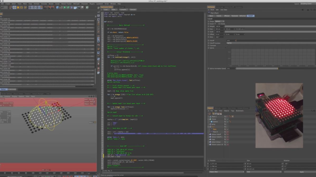Toggle enable mark for Python Falloff object
This screenshot has height=177, width=316.
(x=228, y=134)
